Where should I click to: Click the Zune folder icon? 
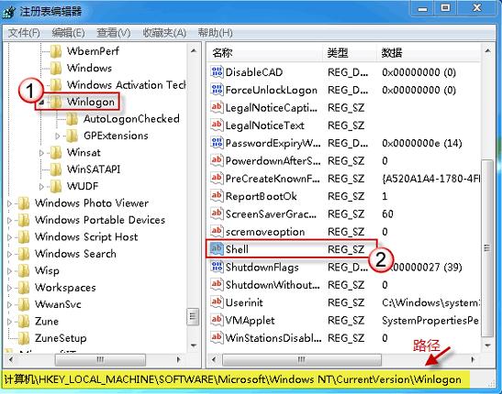click(24, 321)
